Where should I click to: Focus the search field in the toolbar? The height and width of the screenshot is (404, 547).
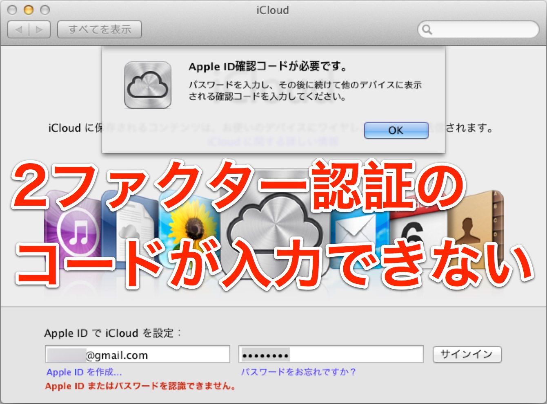point(478,29)
